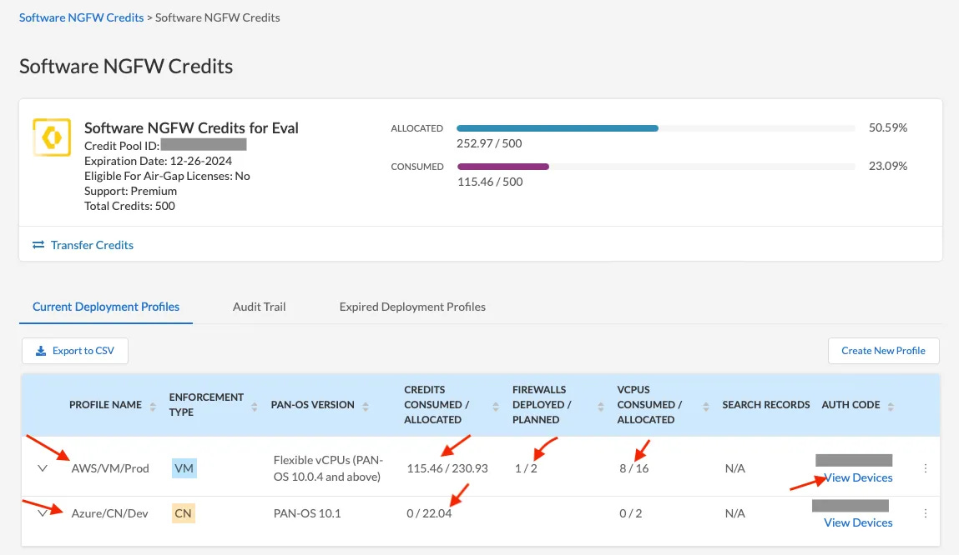The height and width of the screenshot is (555, 959).
Task: Open View Devices for Azure/CN/Dev
Action: pyautogui.click(x=858, y=522)
